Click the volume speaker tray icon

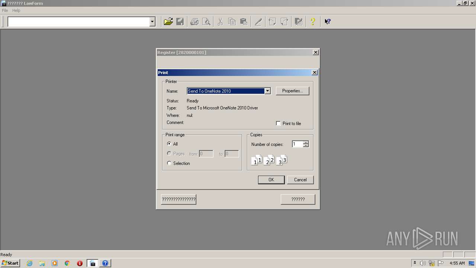coord(423,263)
